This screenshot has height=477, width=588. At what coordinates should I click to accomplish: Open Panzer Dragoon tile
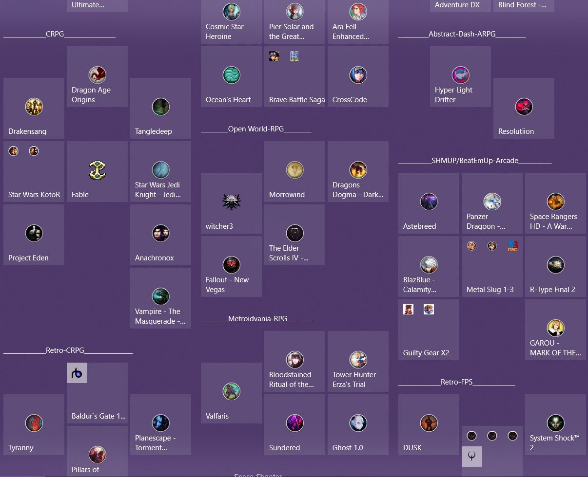492,203
